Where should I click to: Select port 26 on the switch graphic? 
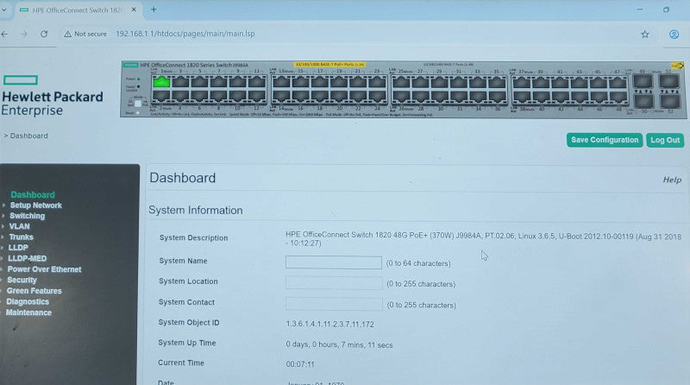pyautogui.click(x=401, y=97)
